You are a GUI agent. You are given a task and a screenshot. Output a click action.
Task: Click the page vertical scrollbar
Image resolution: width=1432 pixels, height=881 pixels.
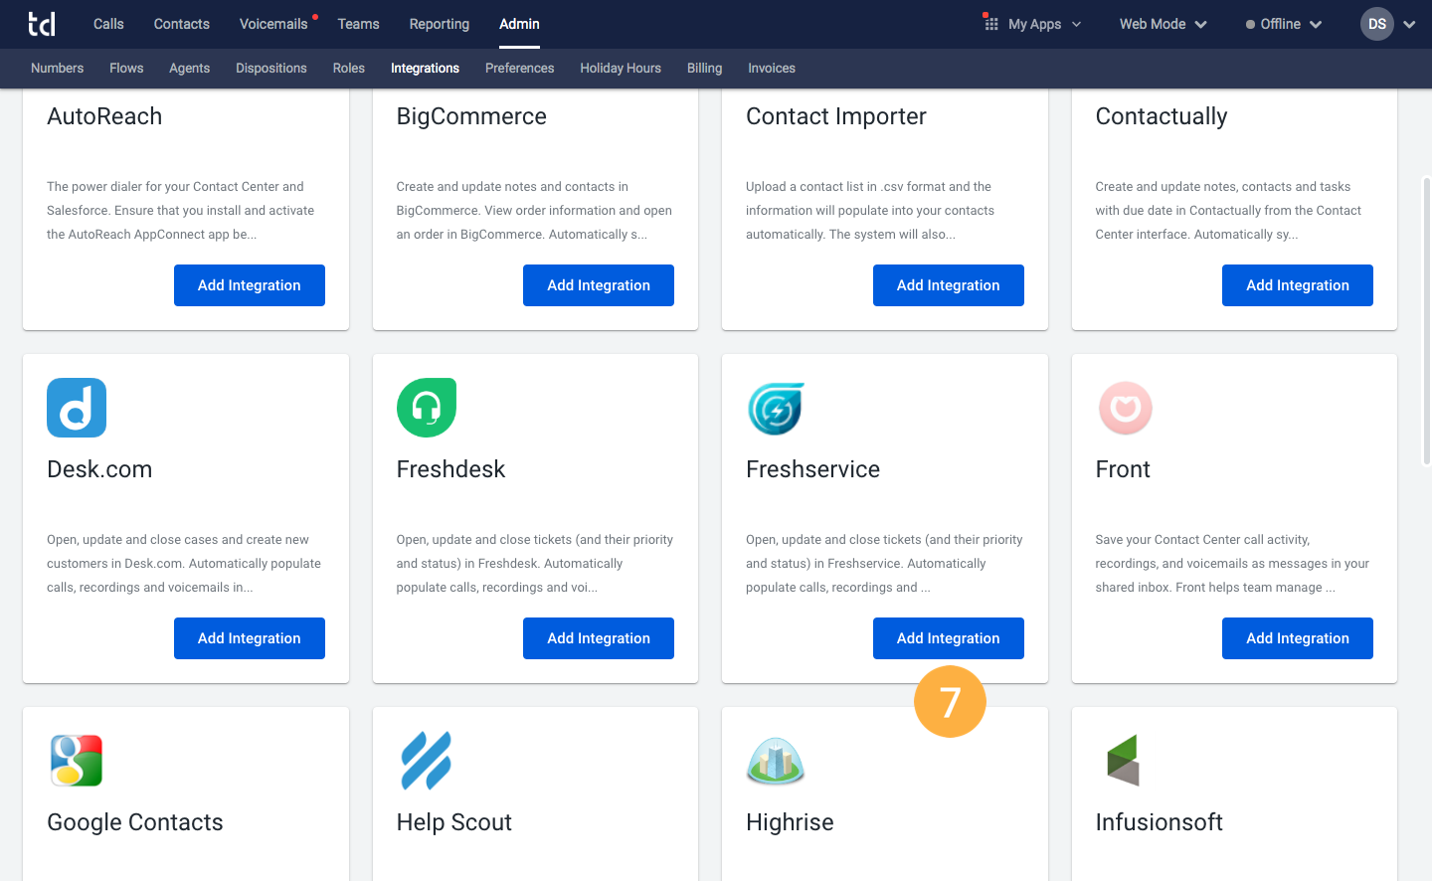1426,318
